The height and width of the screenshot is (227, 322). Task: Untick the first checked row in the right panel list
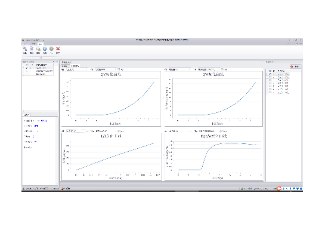tap(270, 74)
